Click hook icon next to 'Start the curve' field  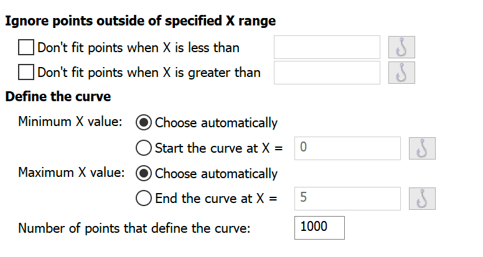click(422, 148)
